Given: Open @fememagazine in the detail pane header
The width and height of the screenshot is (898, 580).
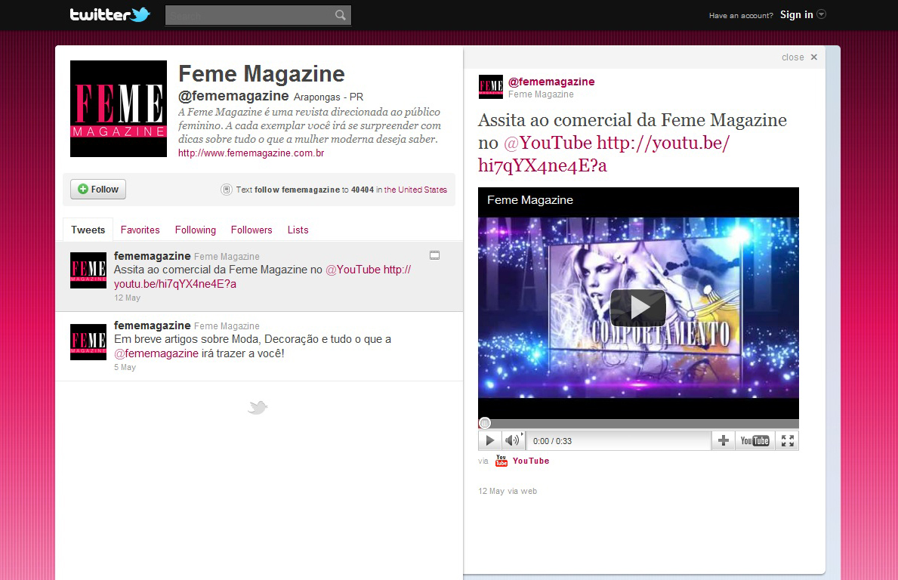Looking at the screenshot, I should click(x=551, y=82).
